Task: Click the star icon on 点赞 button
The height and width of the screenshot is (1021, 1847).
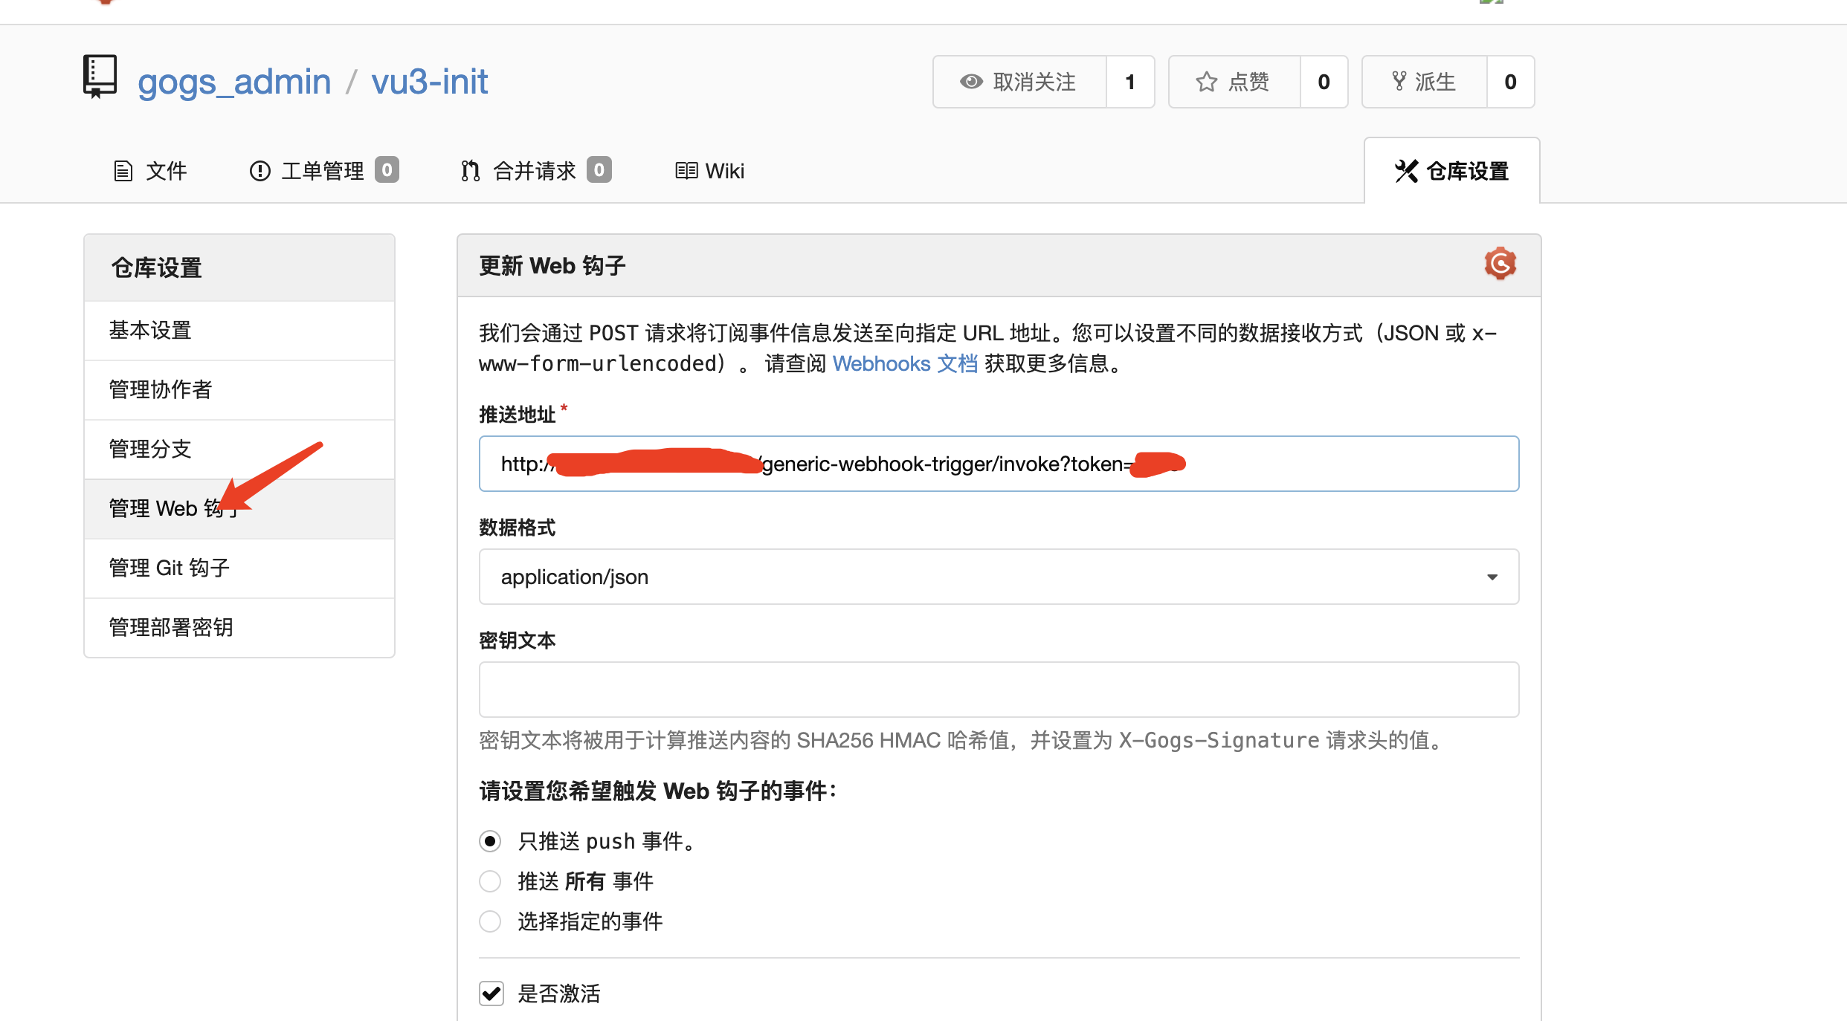Action: point(1206,82)
